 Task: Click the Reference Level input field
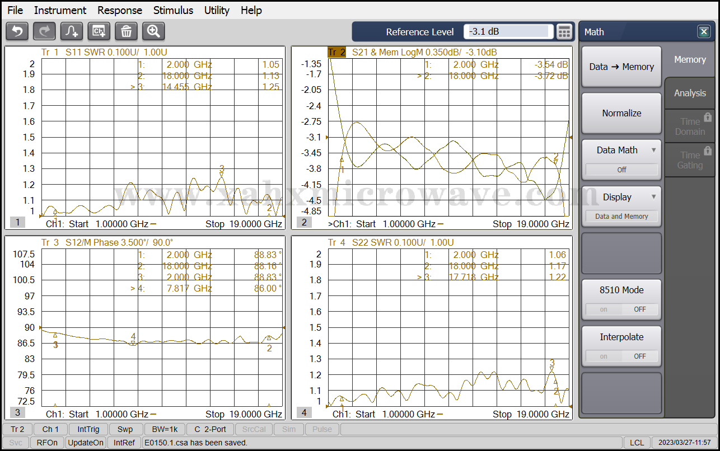click(x=508, y=32)
